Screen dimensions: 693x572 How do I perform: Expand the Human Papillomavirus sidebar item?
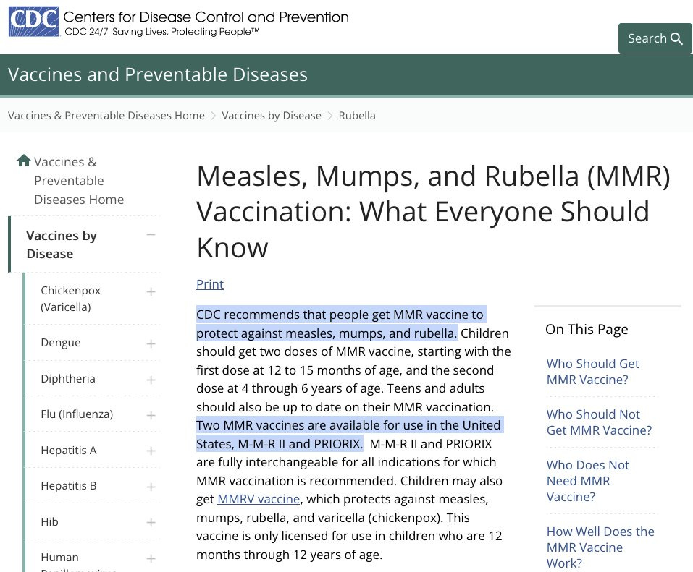151,559
